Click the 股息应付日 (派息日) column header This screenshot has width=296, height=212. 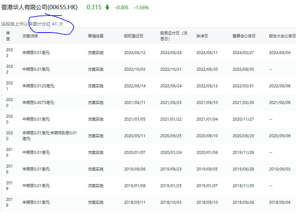click(174, 36)
